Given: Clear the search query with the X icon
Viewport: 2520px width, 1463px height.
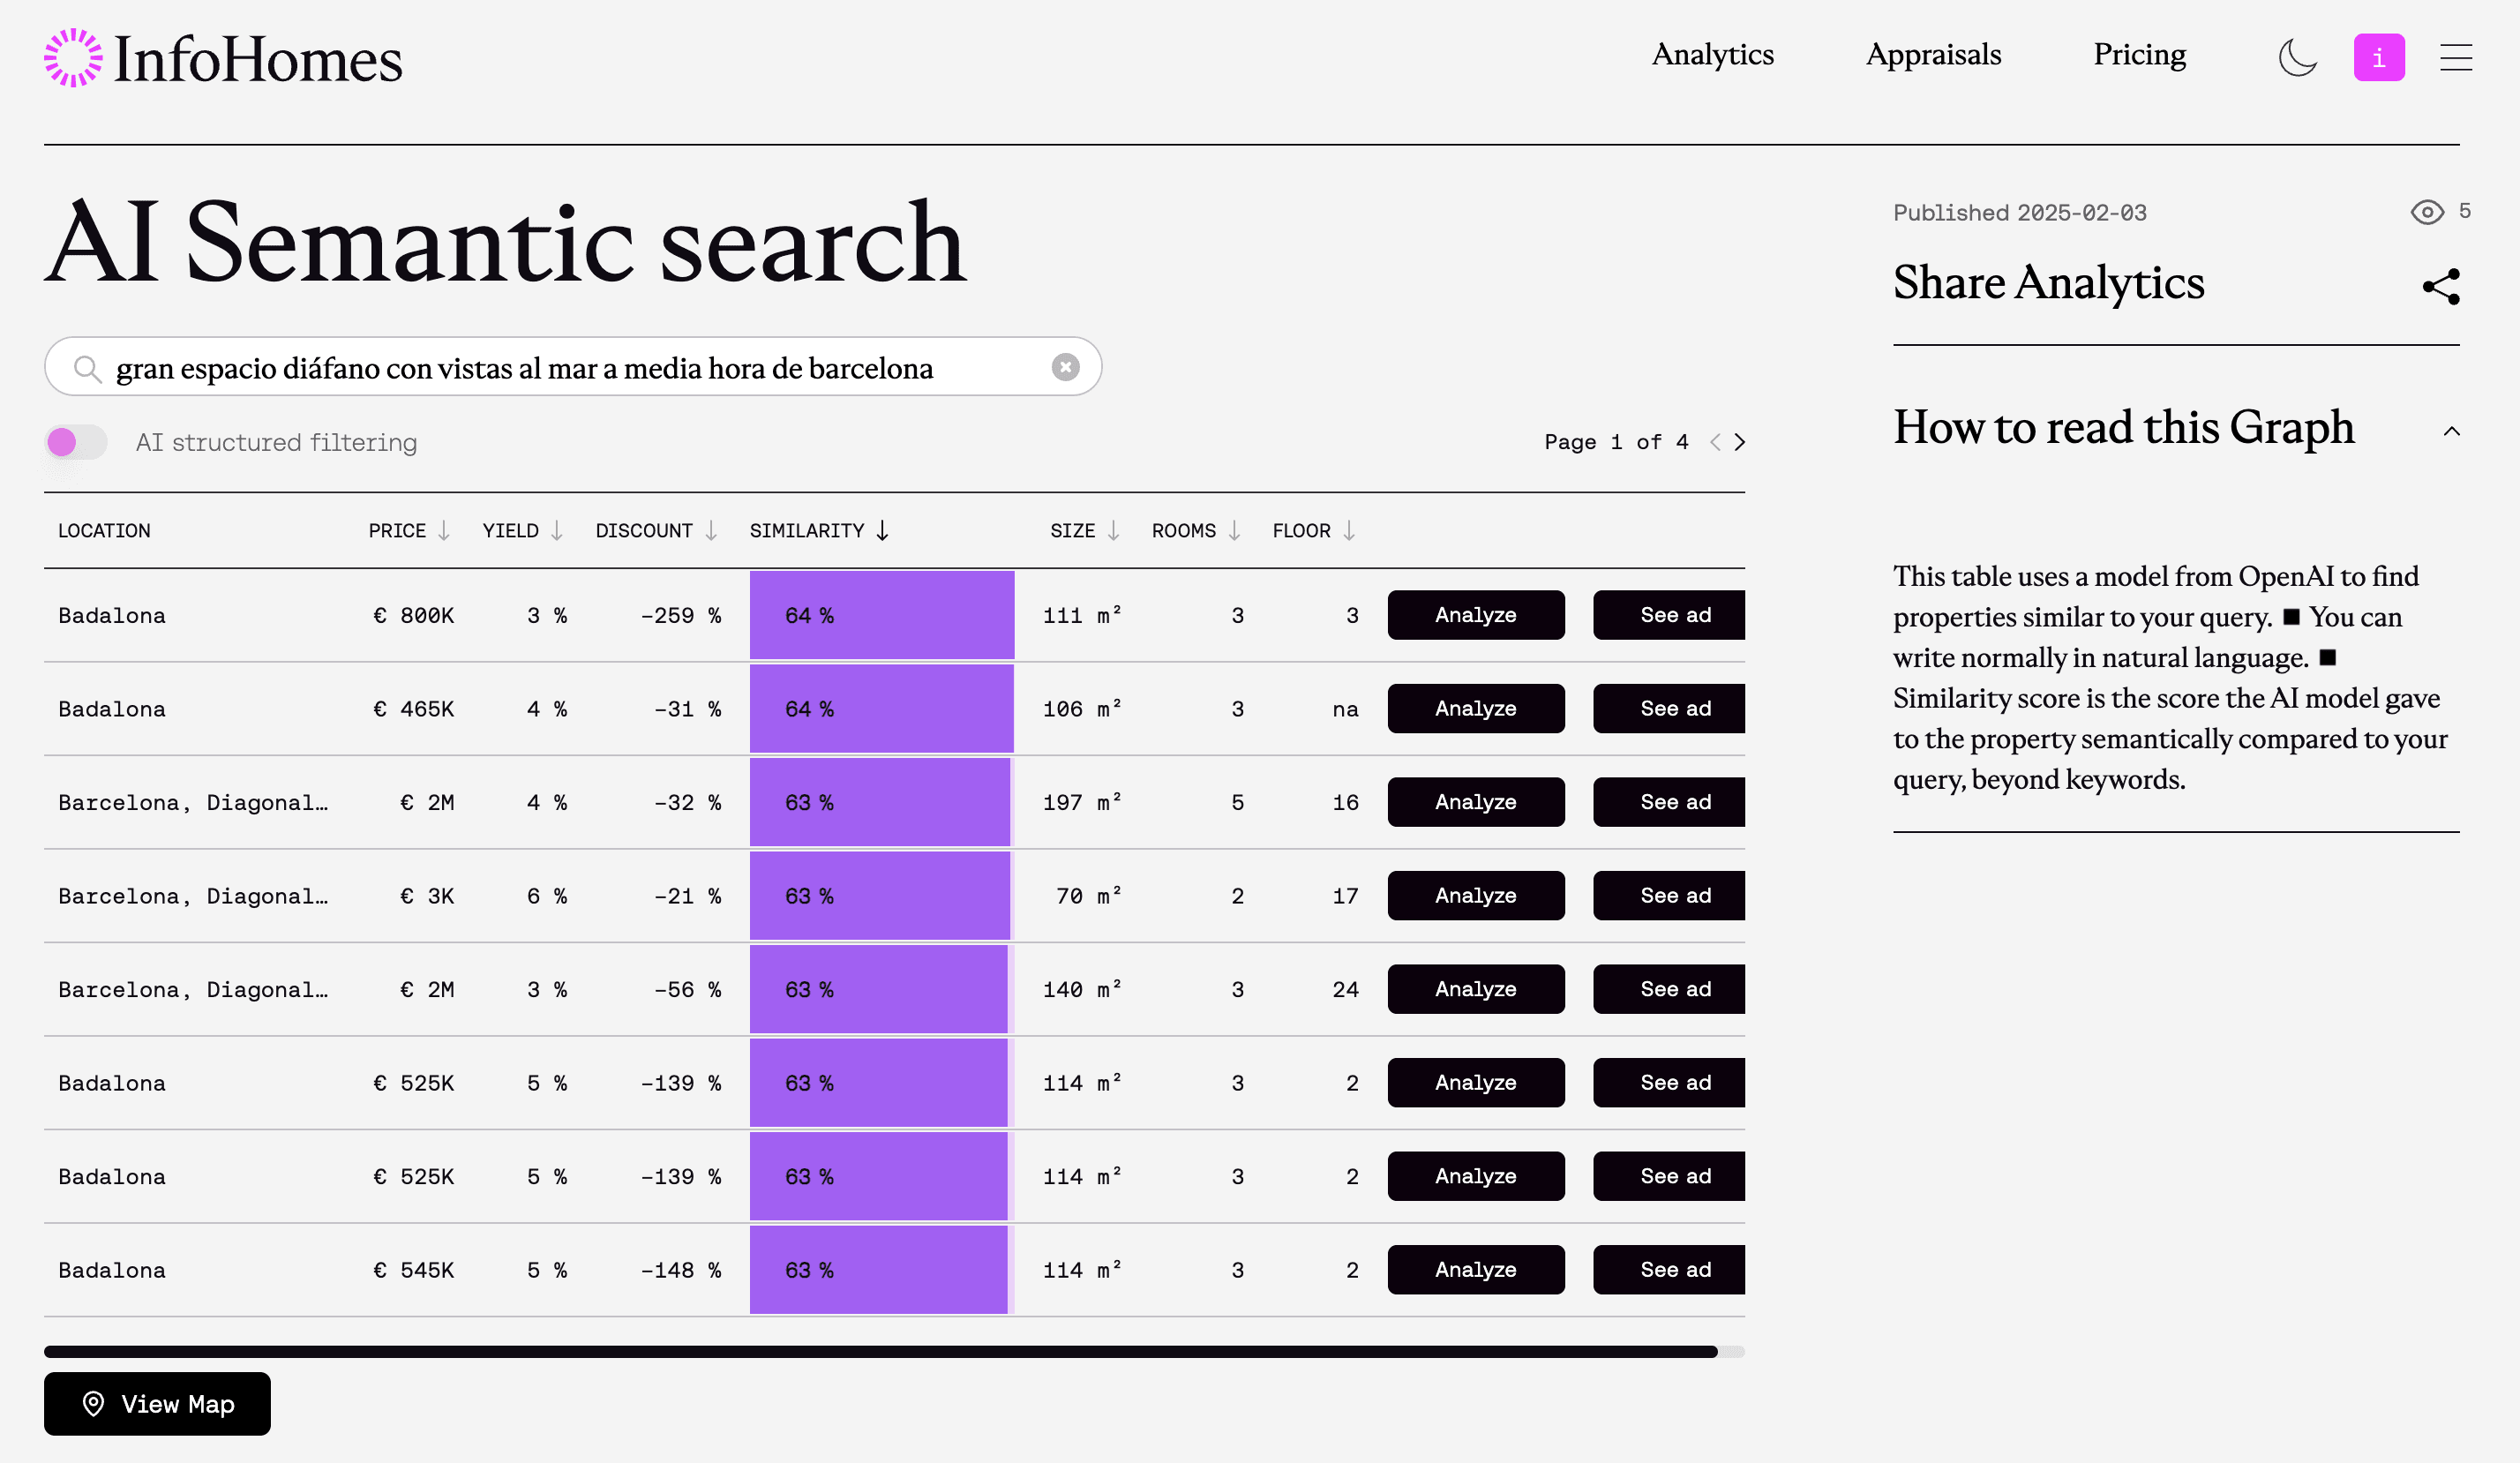Looking at the screenshot, I should pos(1065,367).
